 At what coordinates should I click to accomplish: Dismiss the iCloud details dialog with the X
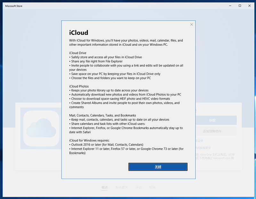(x=191, y=24)
